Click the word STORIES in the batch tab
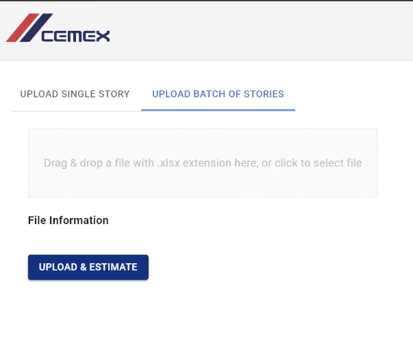413x342 pixels. (x=264, y=94)
